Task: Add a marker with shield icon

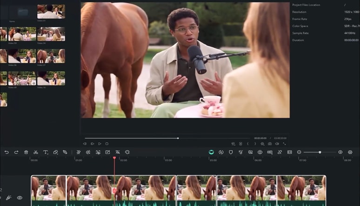Action: click(x=231, y=152)
